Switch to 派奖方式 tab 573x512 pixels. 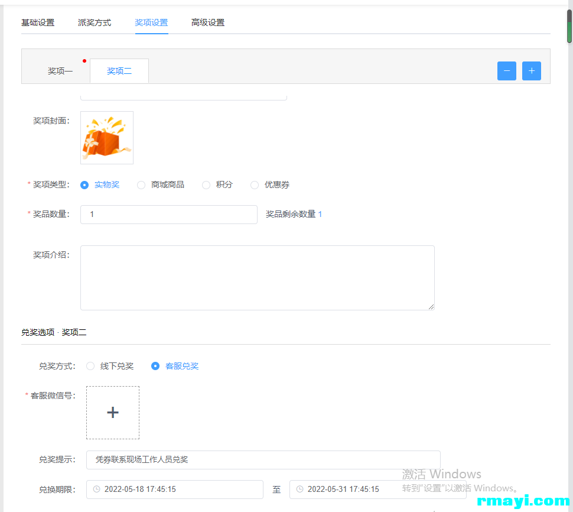click(x=95, y=22)
